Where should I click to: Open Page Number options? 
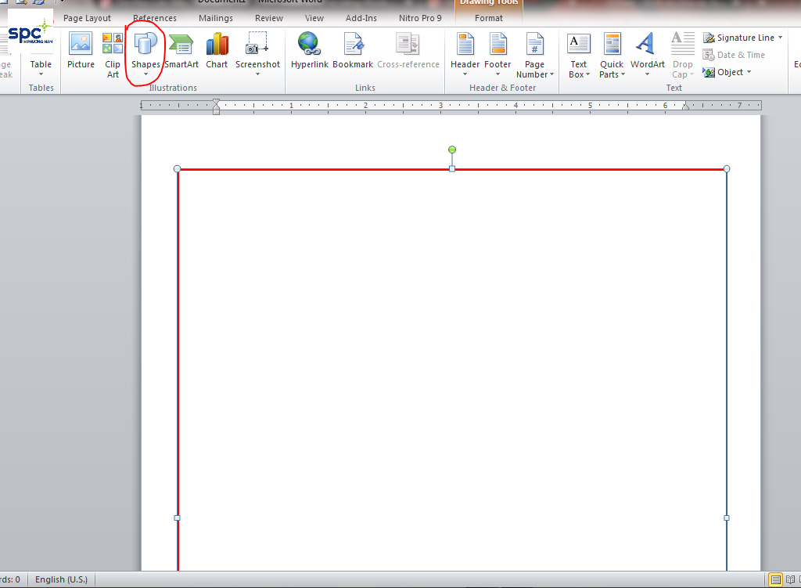[534, 55]
